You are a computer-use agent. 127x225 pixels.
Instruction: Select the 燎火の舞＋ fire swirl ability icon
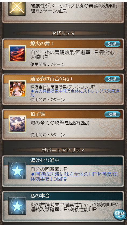click(x=17, y=53)
